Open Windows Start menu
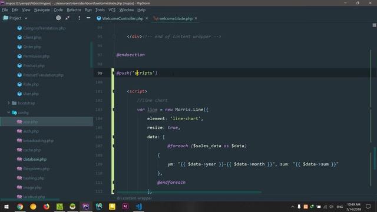Viewport: 377px width, 212px height. [x=6, y=207]
